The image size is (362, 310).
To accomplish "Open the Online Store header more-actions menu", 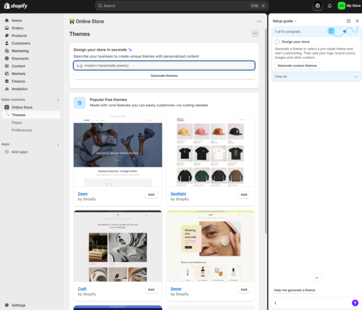I will (259, 21).
